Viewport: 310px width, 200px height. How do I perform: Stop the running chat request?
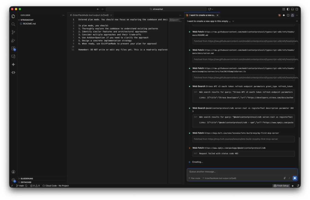click(295, 178)
